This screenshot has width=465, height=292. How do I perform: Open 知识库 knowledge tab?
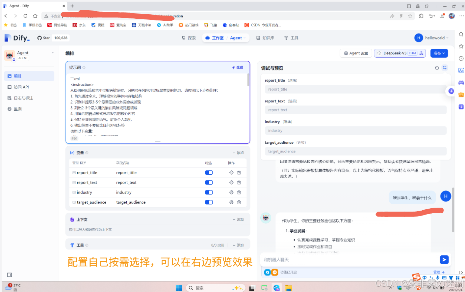tap(265, 38)
